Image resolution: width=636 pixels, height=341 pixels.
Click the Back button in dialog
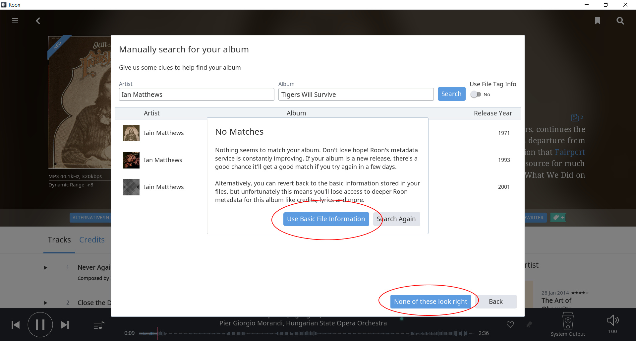[x=496, y=302]
